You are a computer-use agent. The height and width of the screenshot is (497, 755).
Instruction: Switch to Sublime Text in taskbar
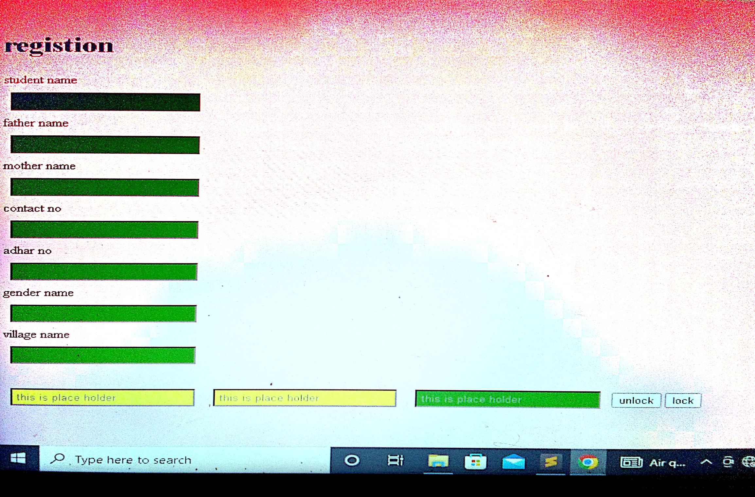(x=551, y=462)
